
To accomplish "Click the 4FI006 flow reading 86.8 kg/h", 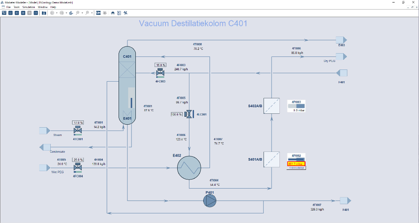I will coord(297,53).
